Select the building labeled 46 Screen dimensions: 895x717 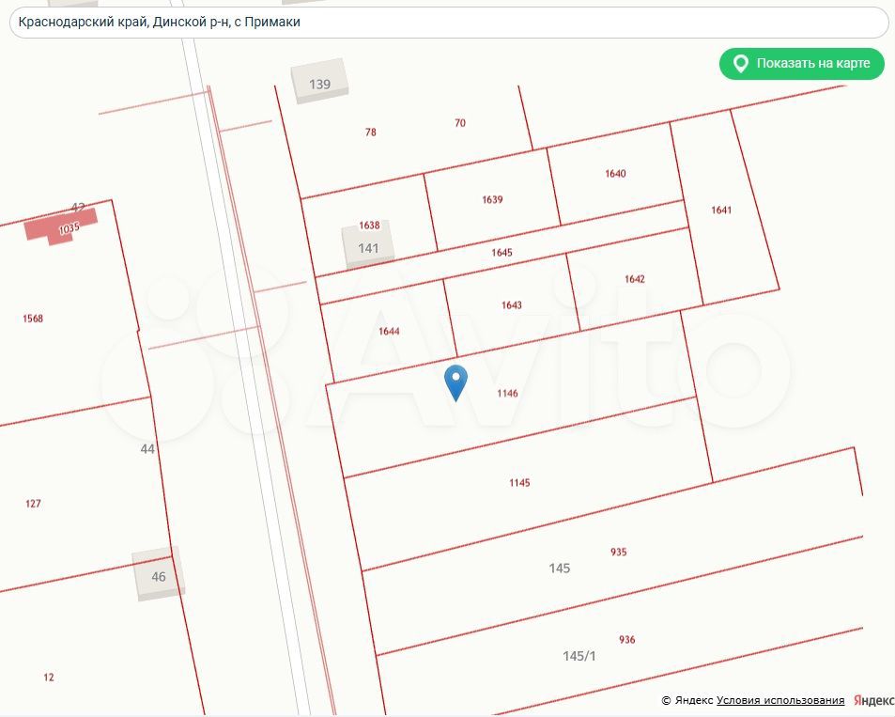[158, 575]
